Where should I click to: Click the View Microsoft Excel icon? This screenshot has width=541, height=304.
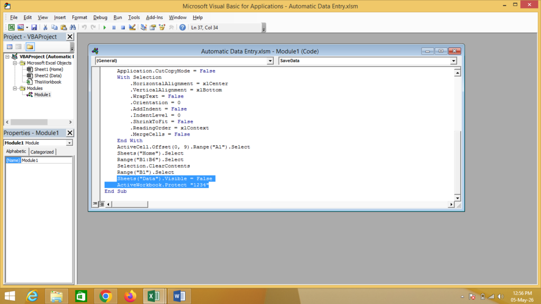[x=12, y=27]
